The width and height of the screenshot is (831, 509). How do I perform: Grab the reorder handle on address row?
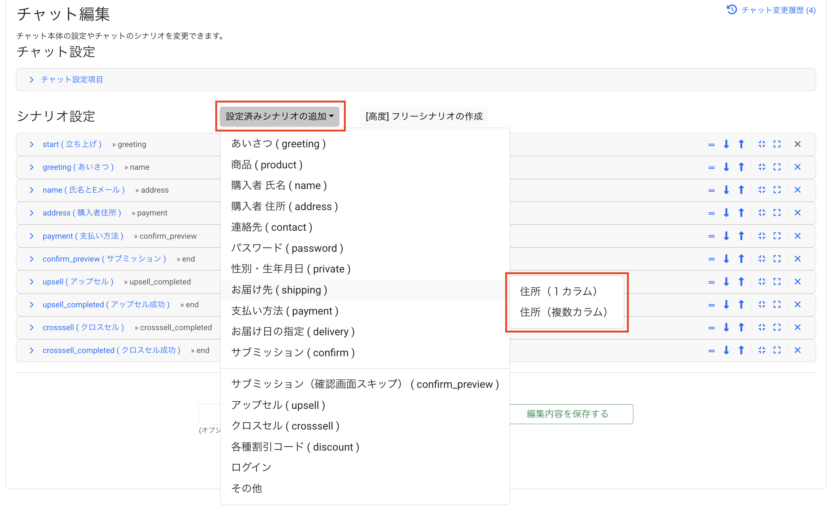(711, 213)
